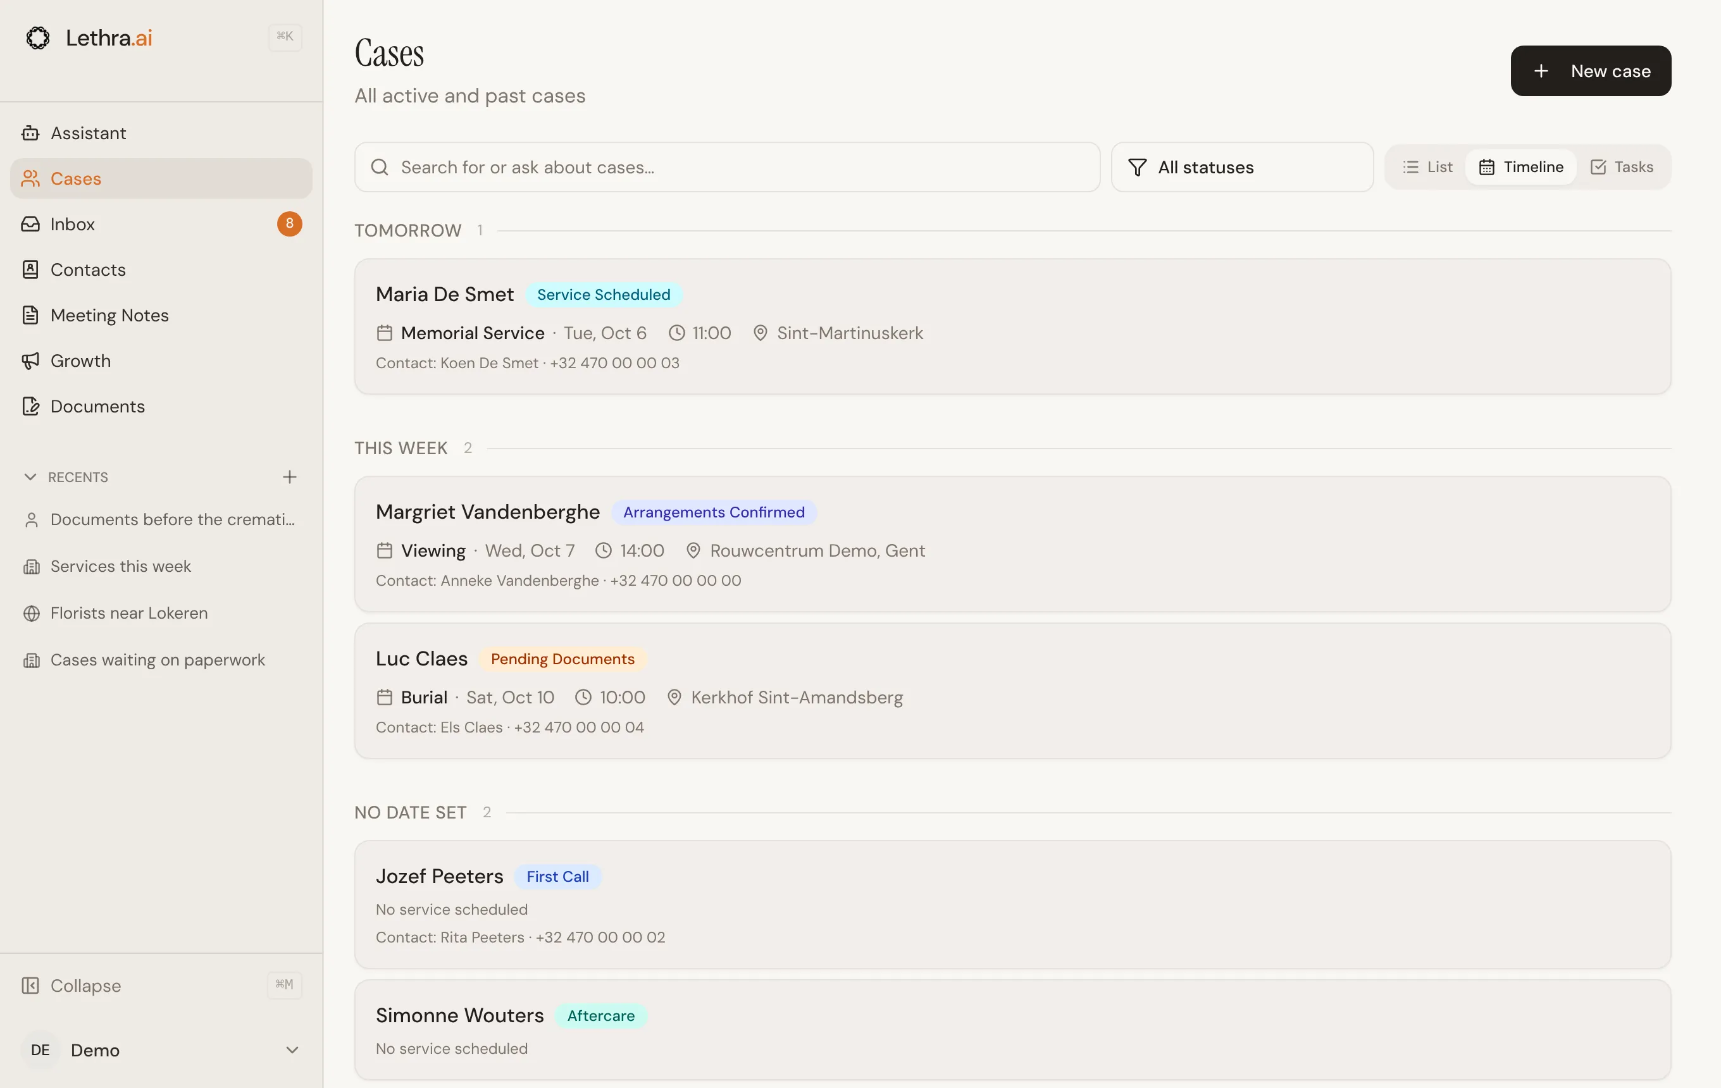Create a new case

point(1591,71)
